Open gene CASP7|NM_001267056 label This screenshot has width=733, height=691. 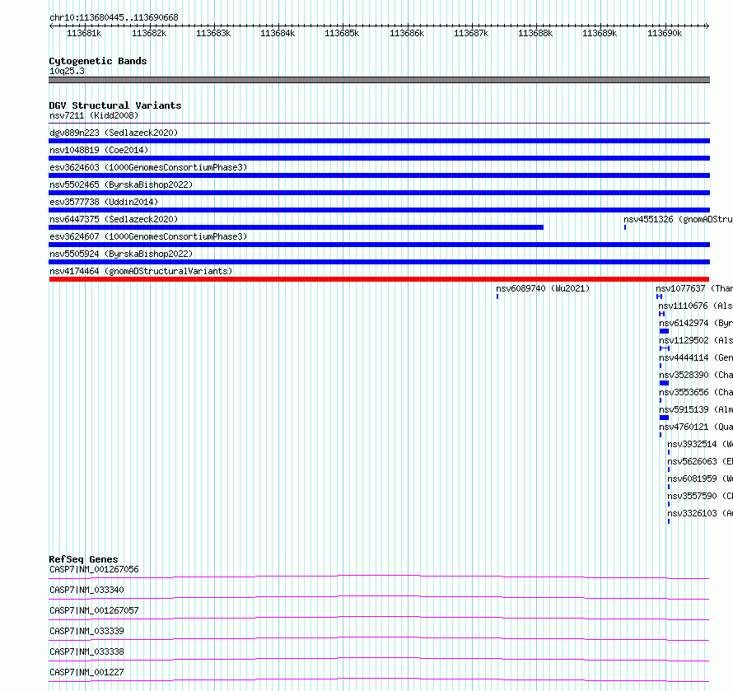pyautogui.click(x=94, y=569)
